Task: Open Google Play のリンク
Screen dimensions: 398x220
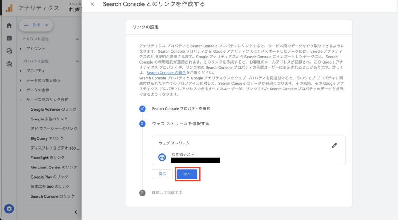Action: click(x=49, y=177)
